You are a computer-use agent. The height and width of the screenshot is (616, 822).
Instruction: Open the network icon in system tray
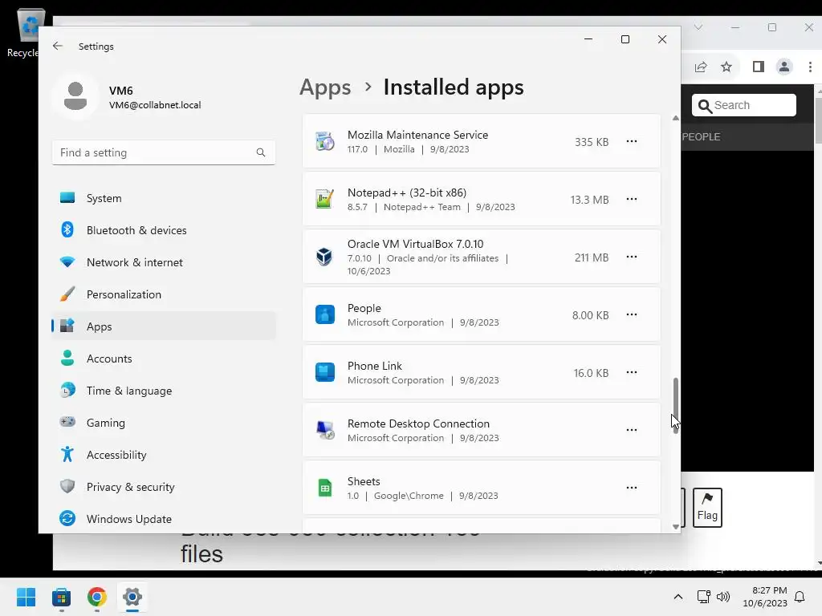click(703, 597)
